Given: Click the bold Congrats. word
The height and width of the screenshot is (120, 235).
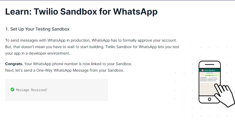Looking at the screenshot, I should (14, 64).
